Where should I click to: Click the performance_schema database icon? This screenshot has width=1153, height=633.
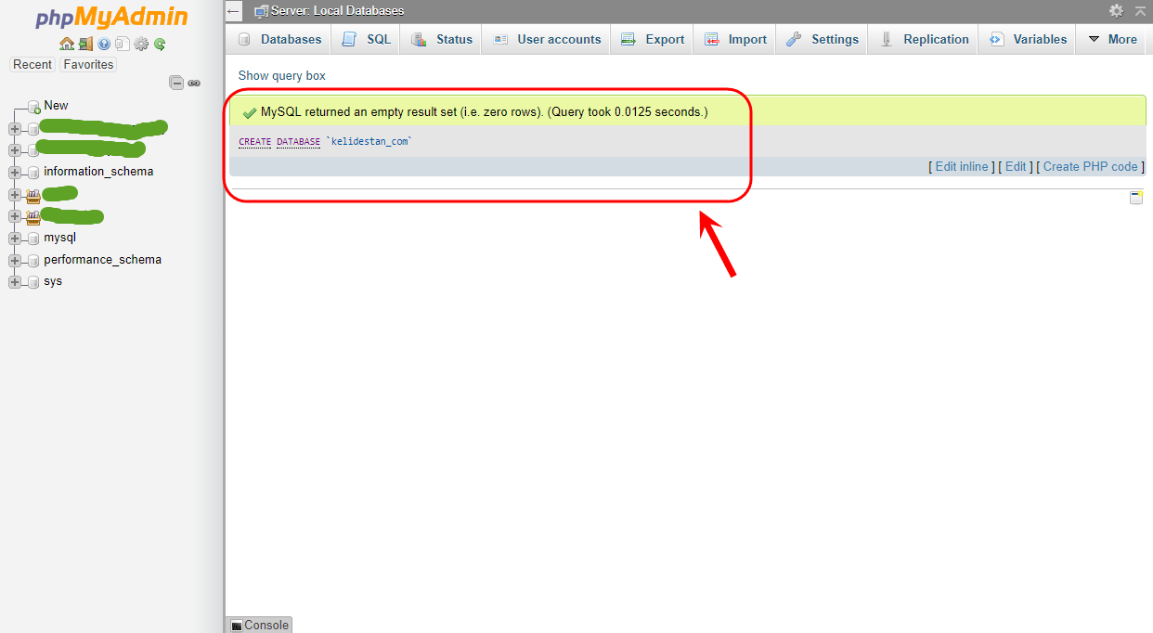(x=34, y=261)
